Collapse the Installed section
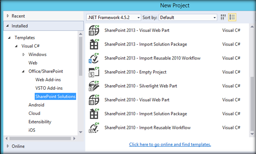The image size is (256, 154). [8, 26]
